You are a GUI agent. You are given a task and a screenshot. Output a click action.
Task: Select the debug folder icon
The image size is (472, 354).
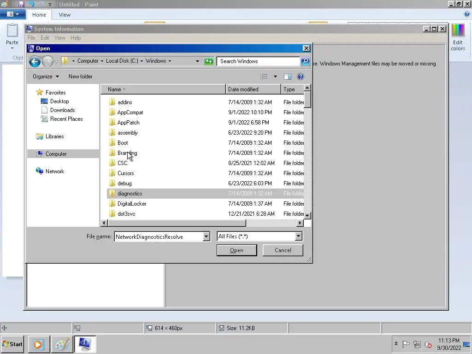tap(112, 183)
